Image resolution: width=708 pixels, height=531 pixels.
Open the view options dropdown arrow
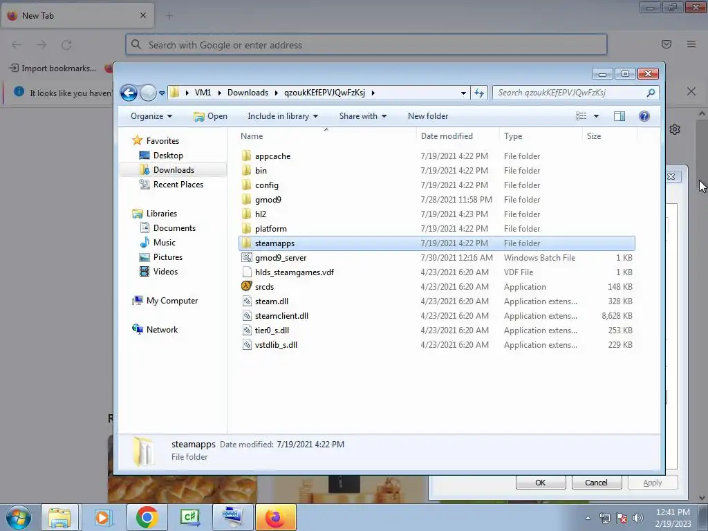[x=596, y=116]
